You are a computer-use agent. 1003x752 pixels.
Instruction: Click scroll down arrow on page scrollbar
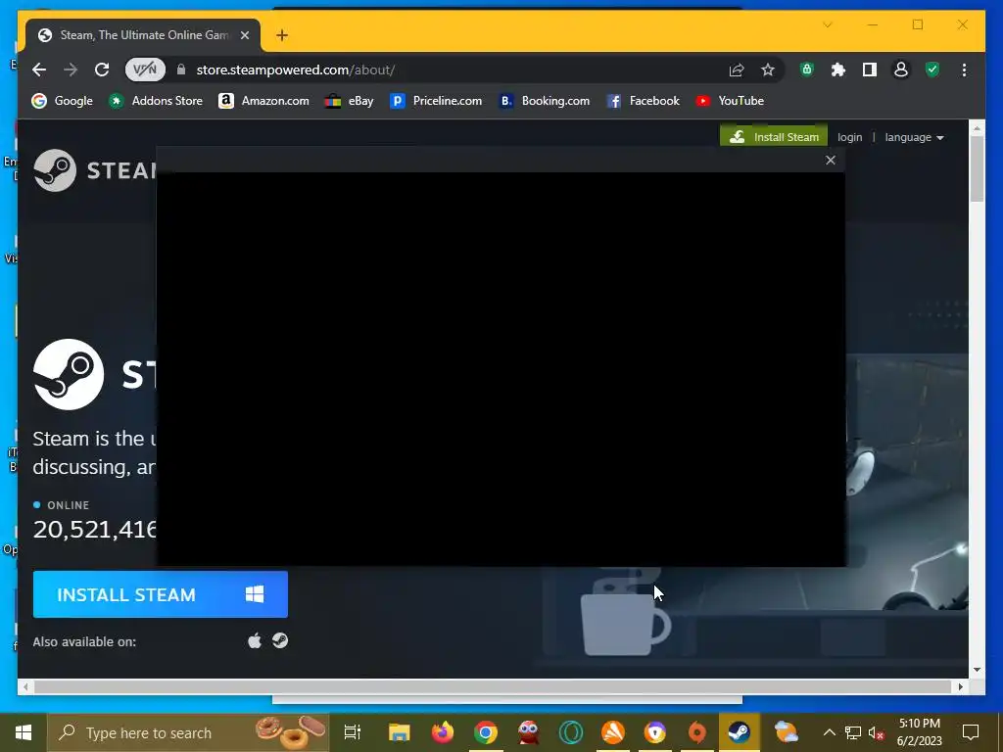[x=977, y=670]
